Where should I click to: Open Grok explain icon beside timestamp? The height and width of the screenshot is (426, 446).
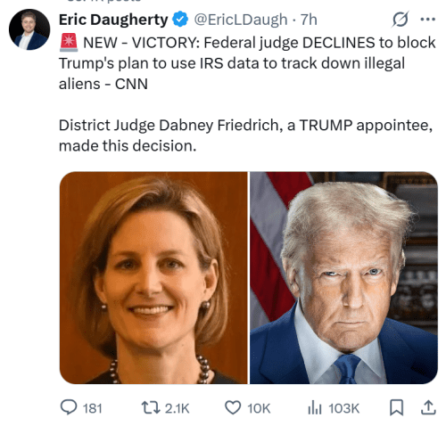(x=401, y=20)
